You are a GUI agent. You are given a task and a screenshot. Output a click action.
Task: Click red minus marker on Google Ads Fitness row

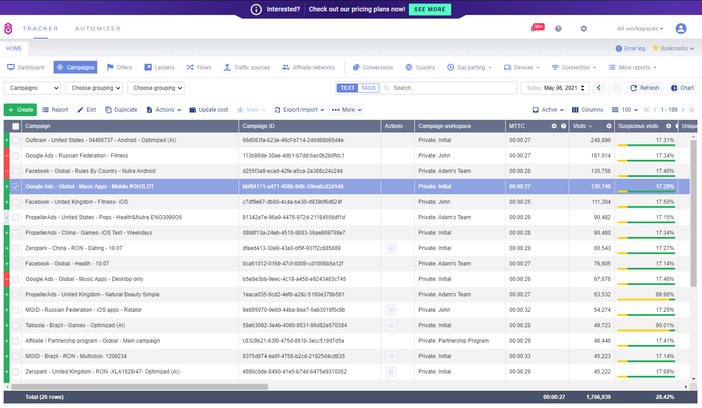coord(6,156)
